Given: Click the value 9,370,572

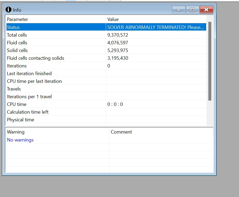Looking at the screenshot, I should 118,35.
